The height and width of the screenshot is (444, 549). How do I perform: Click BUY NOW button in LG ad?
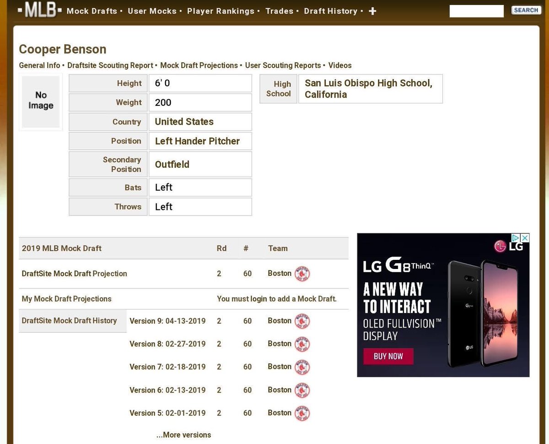click(x=388, y=356)
